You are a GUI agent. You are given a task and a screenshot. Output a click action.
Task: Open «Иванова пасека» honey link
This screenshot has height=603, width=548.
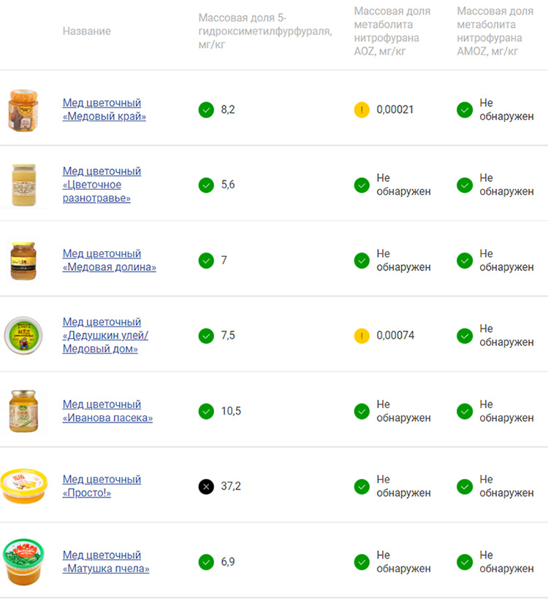[x=107, y=411]
